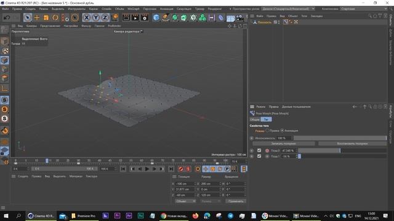Switch to Points mode in left sidebar

[4, 60]
